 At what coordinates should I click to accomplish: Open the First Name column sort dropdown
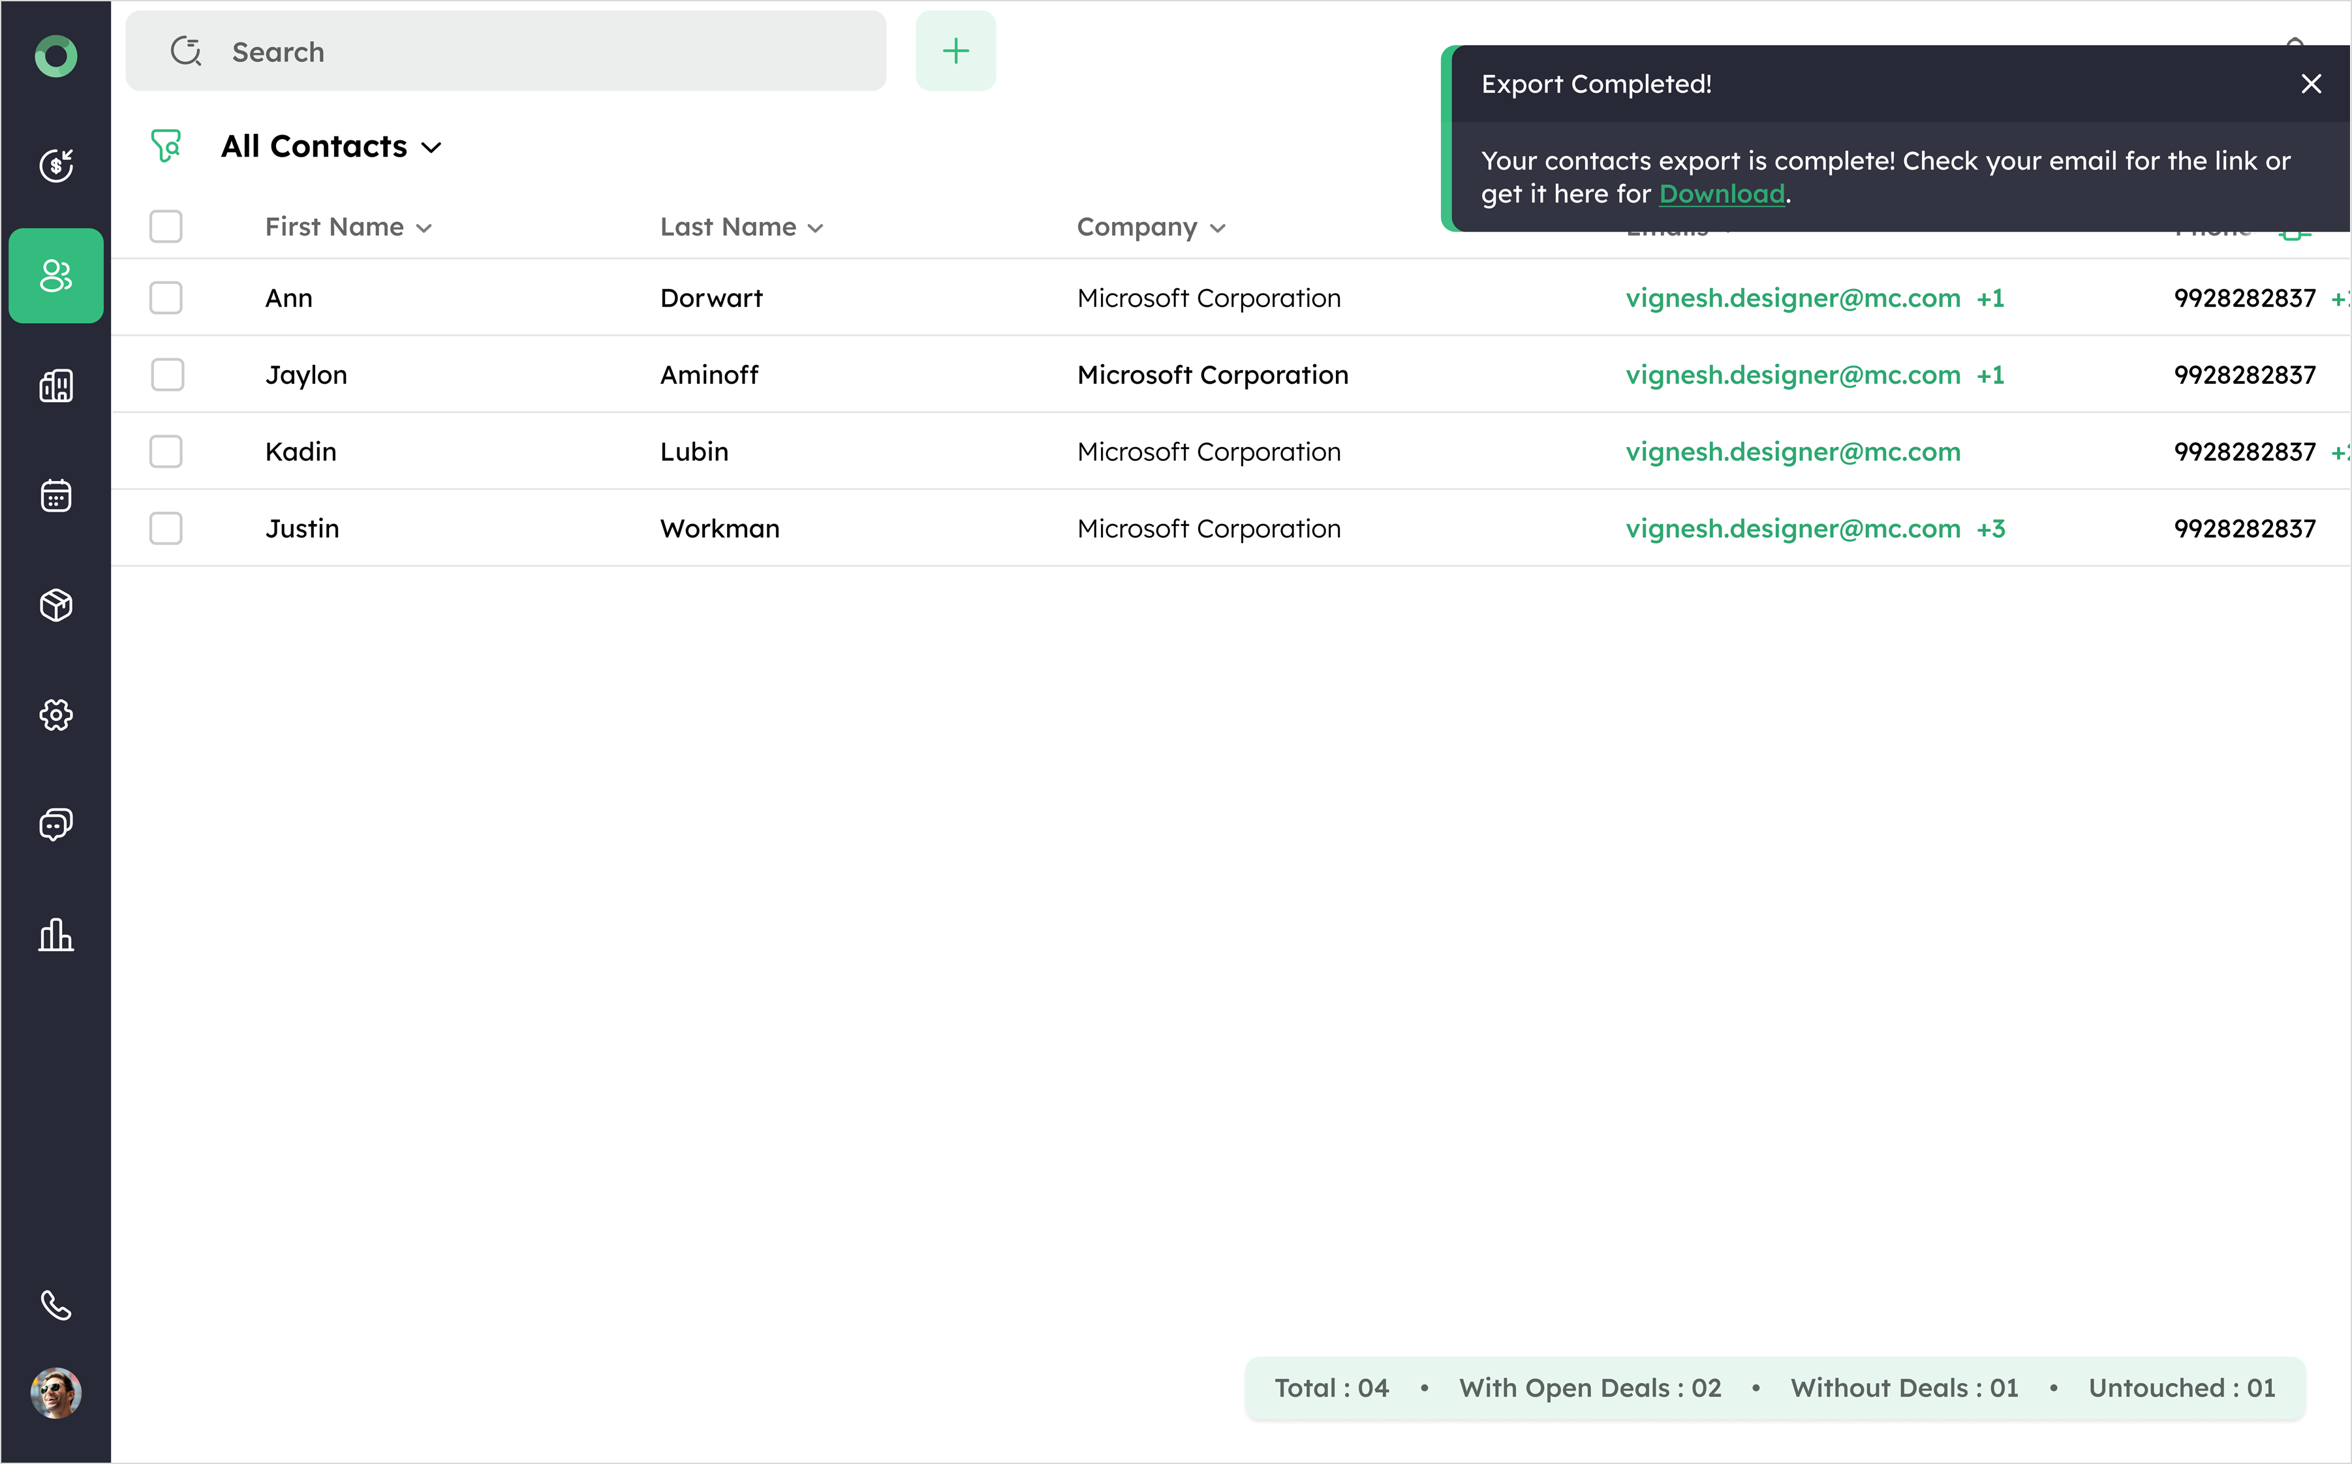(x=424, y=228)
